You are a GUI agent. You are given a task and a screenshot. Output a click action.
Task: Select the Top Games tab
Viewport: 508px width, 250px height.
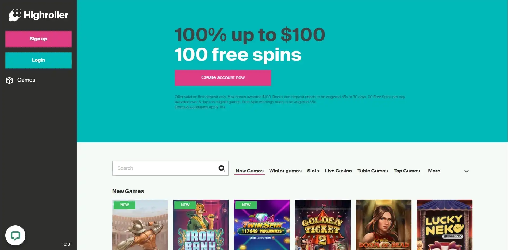coord(407,171)
